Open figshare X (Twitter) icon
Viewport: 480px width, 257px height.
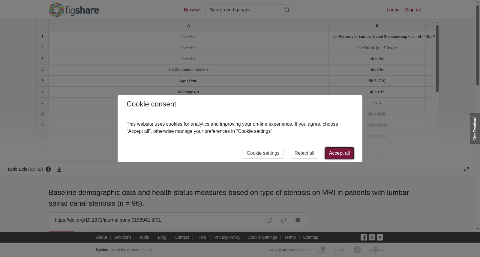(372, 237)
